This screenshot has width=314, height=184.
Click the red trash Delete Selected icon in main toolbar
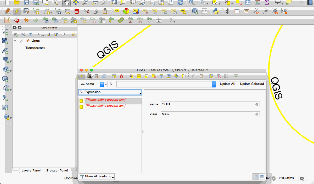tap(77, 11)
